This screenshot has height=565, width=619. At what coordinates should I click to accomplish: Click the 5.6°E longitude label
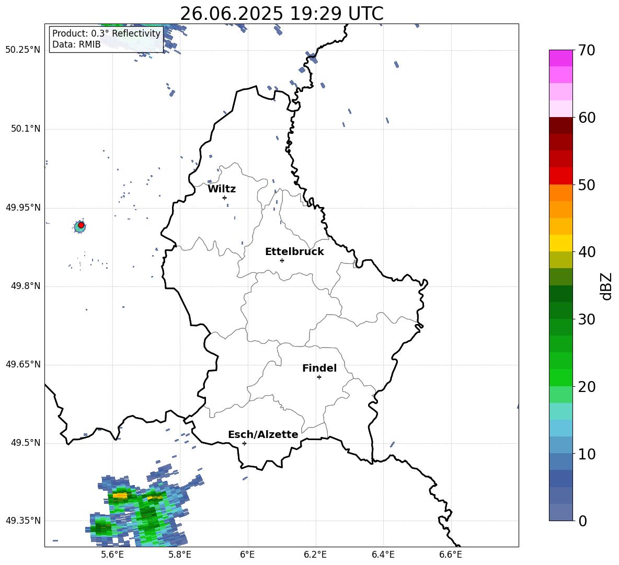pyautogui.click(x=112, y=555)
